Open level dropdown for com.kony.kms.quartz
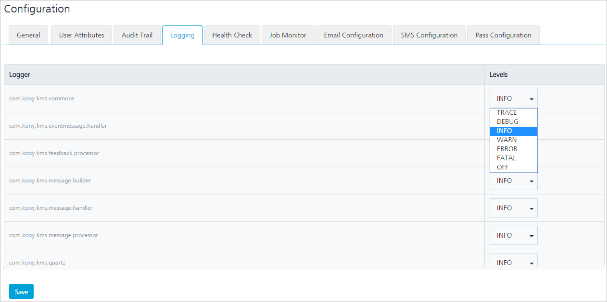This screenshot has width=607, height=302. pyautogui.click(x=513, y=262)
